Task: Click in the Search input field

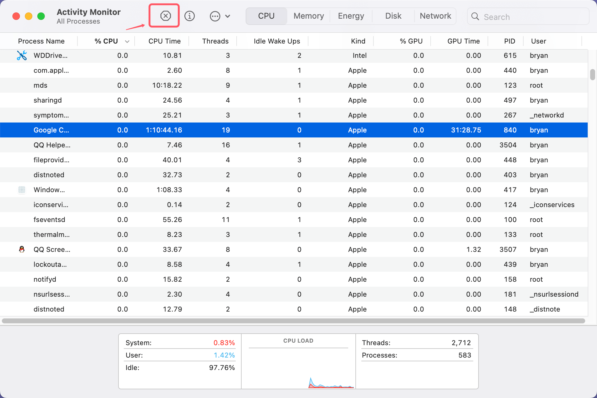Action: pos(529,16)
